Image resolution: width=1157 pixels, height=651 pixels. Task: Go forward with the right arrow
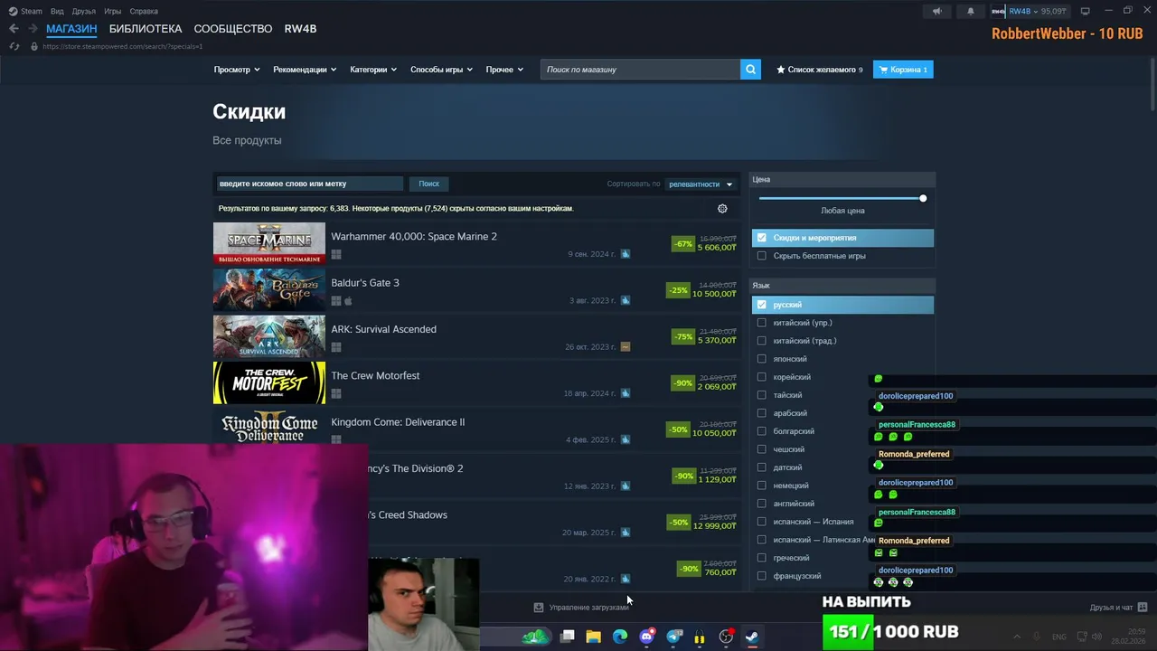point(33,29)
